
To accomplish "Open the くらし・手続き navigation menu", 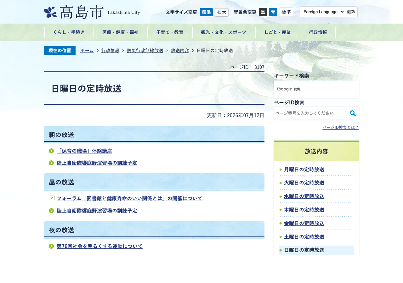I will (69, 32).
